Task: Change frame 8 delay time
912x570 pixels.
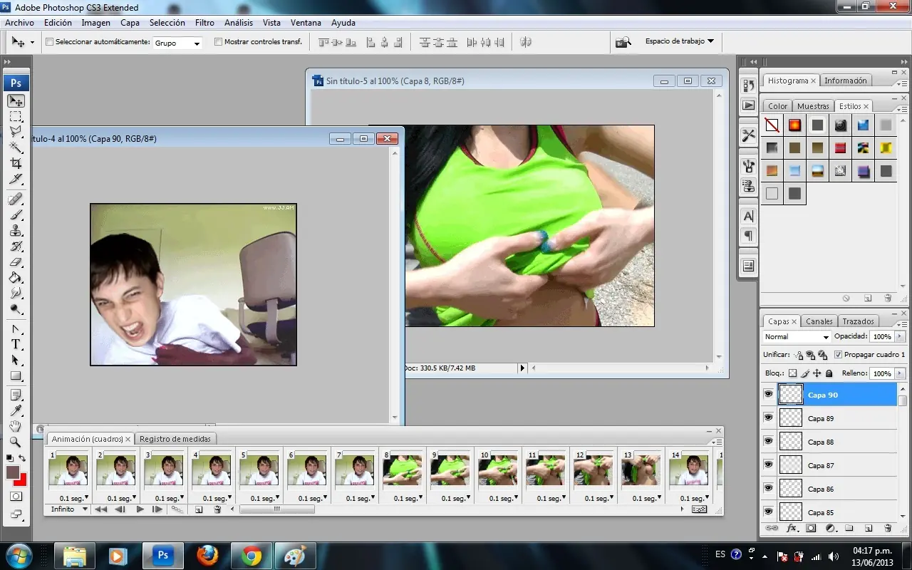Action: pyautogui.click(x=408, y=498)
